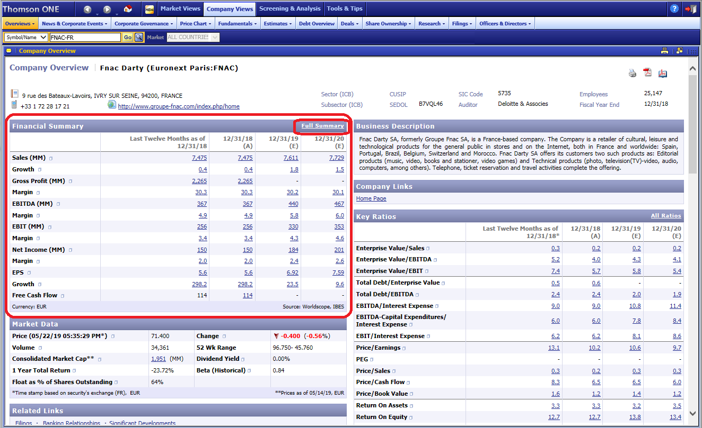Viewport: 702px width, 428px height.
Task: Export overview with red PDF icon
Action: 647,73
